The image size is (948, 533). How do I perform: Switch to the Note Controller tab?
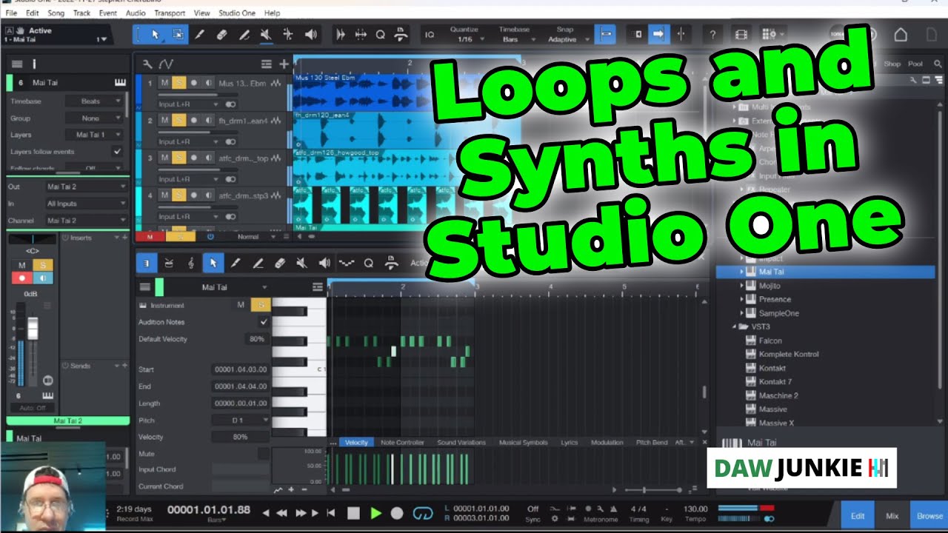point(402,443)
